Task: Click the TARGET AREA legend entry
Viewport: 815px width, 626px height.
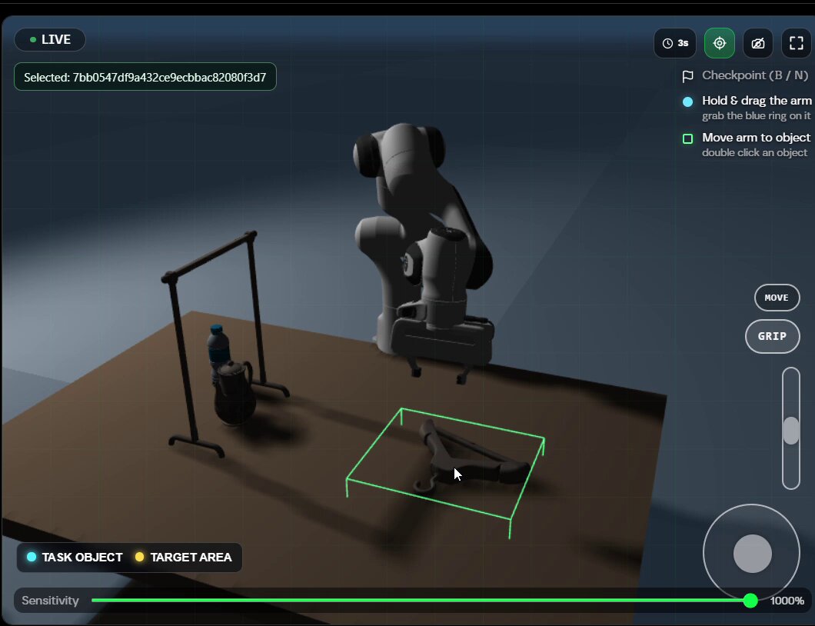Action: click(184, 558)
